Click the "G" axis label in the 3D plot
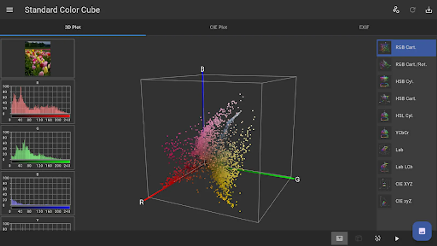The image size is (437, 246). click(x=297, y=180)
